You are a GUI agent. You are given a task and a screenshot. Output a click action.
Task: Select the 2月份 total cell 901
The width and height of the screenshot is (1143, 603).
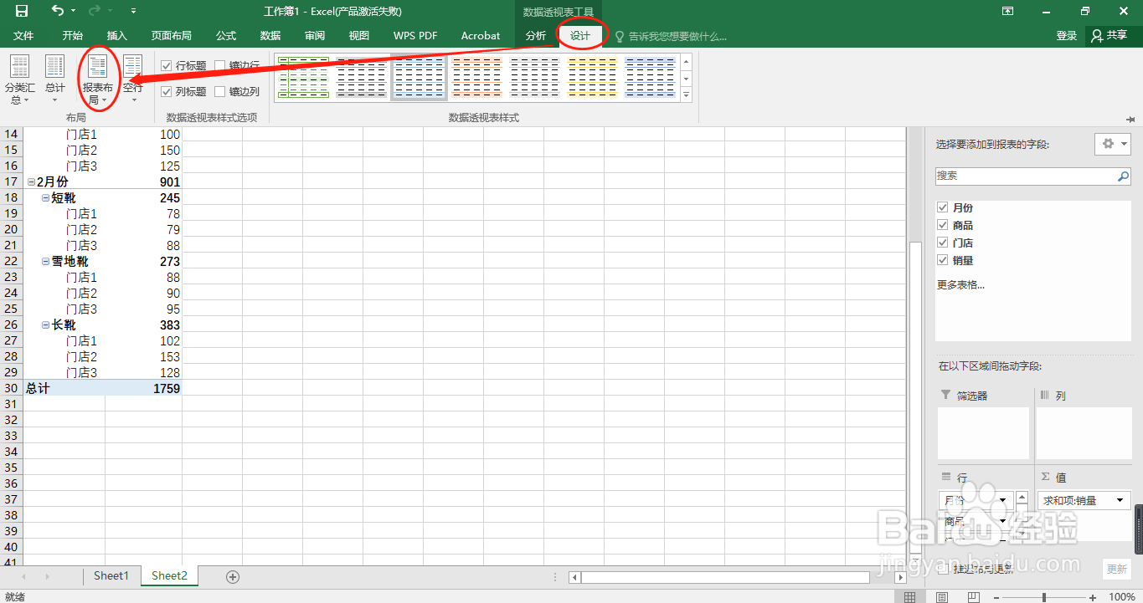pos(143,181)
